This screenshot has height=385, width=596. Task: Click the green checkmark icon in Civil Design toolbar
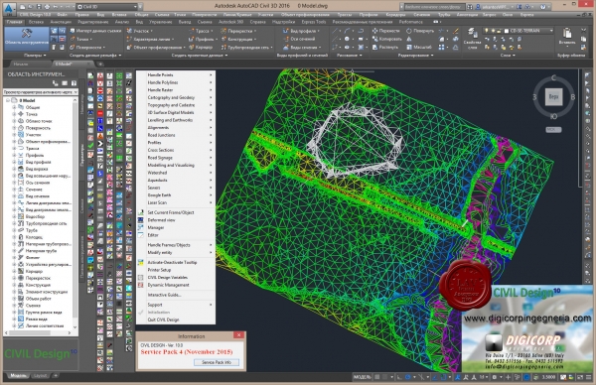(x=90, y=145)
